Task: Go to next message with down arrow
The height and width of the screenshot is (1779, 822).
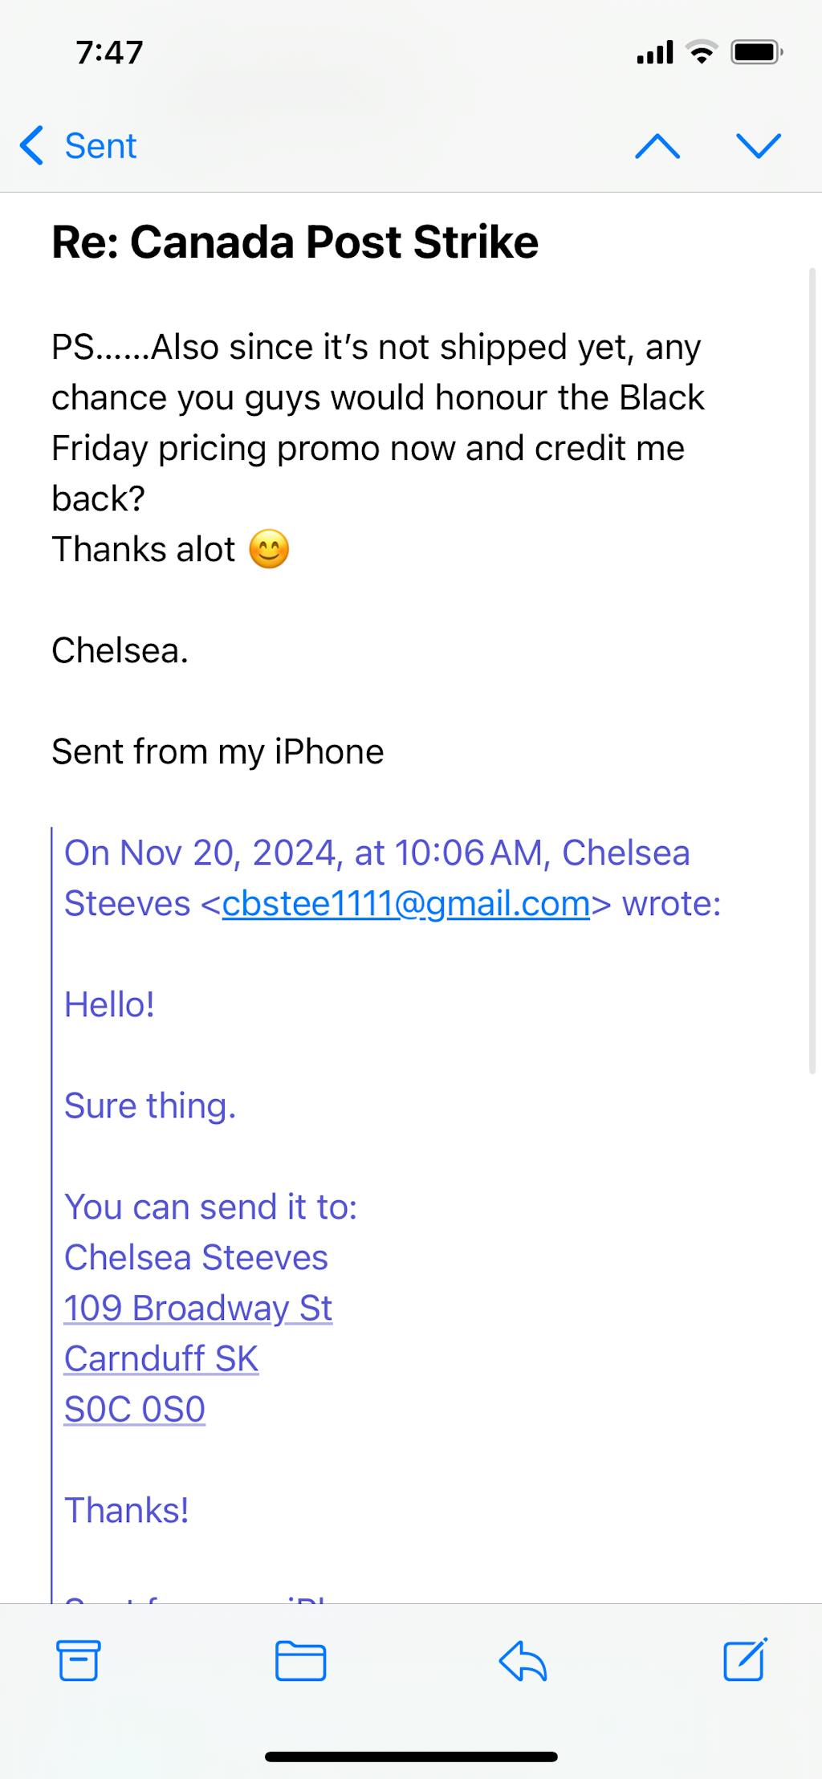Action: point(759,146)
